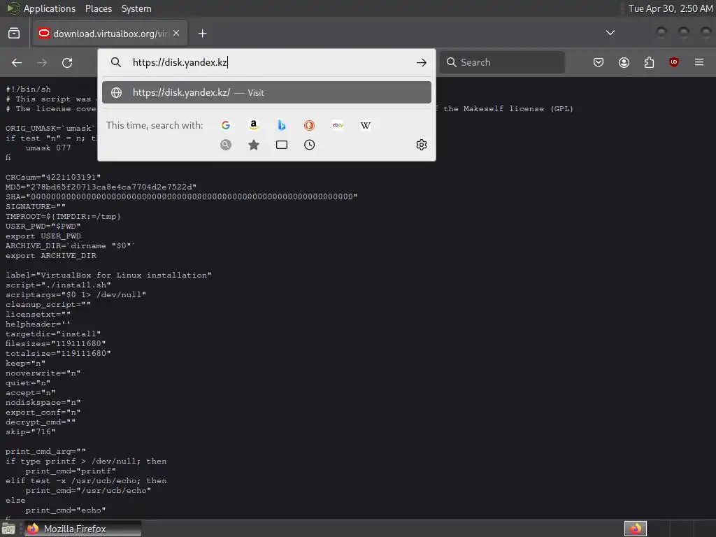This screenshot has height=537, width=716.
Task: Open Firefox application hamburger menu
Action: (x=699, y=62)
